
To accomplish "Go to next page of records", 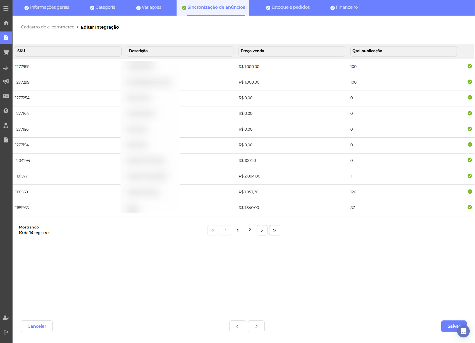I will (262, 230).
